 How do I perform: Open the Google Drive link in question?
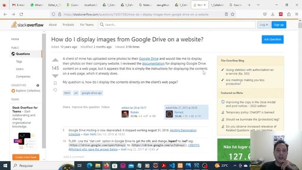point(149,59)
